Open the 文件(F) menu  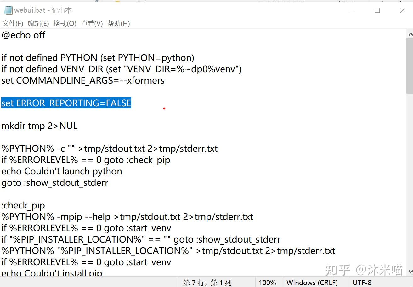(13, 23)
